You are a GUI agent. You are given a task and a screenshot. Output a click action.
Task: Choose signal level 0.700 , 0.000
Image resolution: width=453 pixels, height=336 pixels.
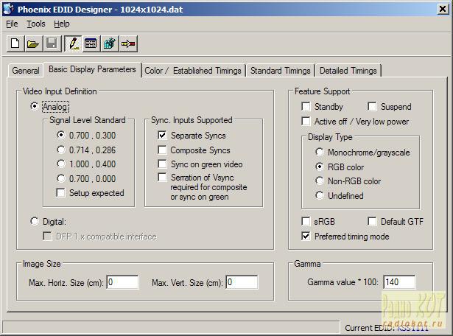click(61, 178)
